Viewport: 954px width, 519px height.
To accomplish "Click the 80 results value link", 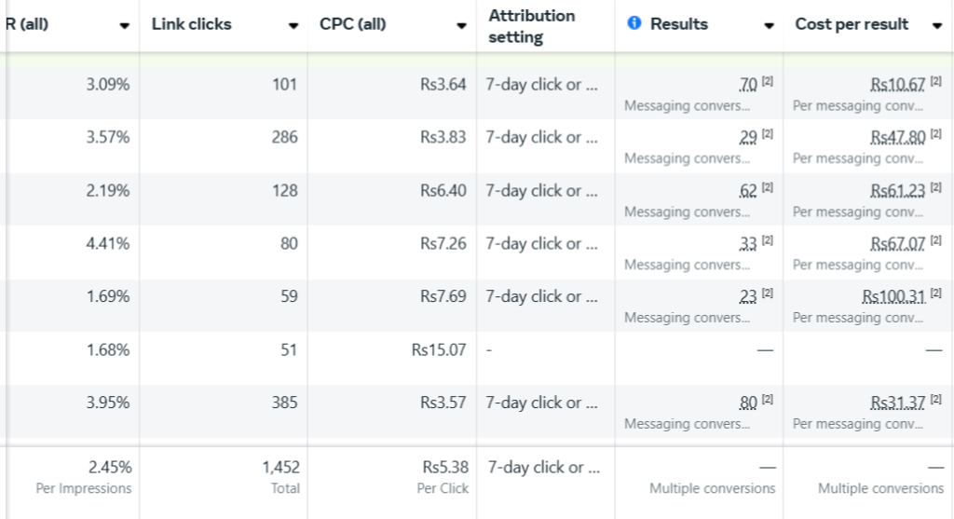I will click(748, 403).
